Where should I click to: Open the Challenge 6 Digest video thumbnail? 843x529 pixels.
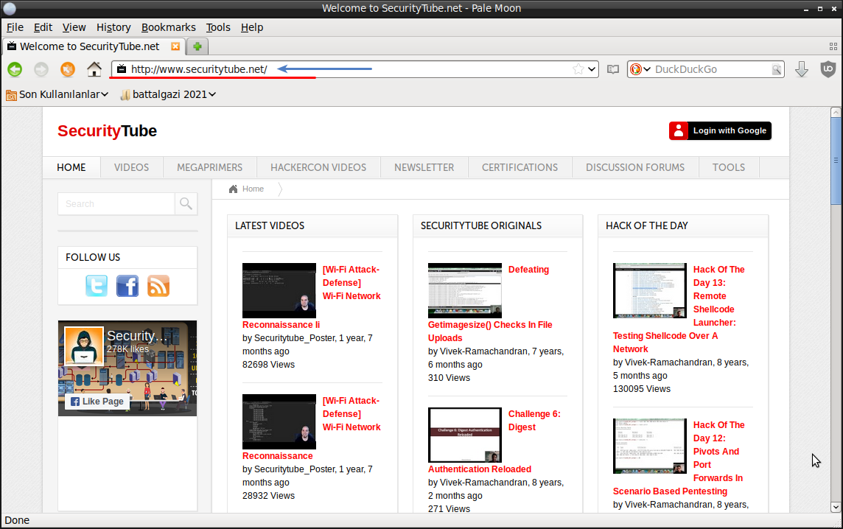click(464, 435)
